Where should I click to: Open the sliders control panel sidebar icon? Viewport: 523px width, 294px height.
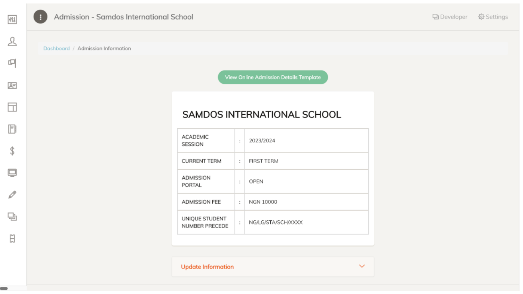[12, 20]
